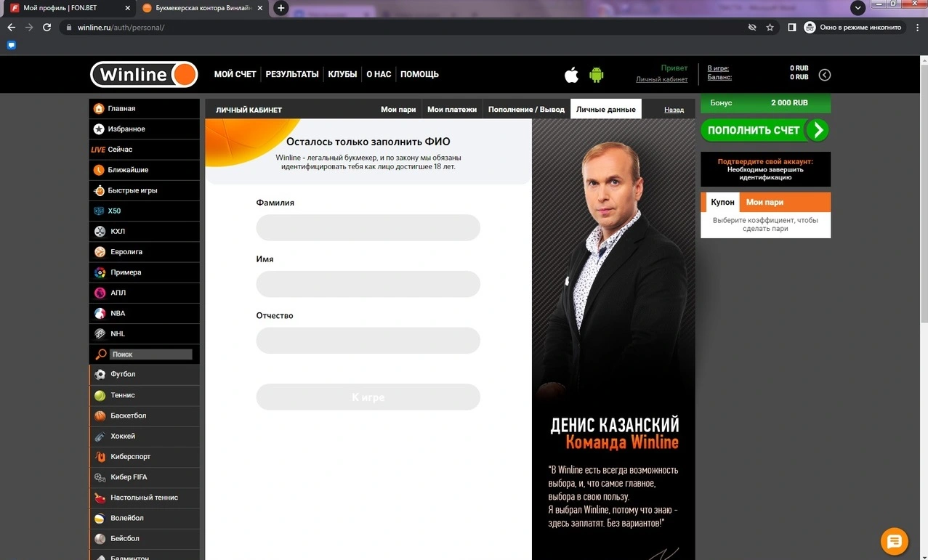The height and width of the screenshot is (560, 928).
Task: Open the ПОМОЩЬ menu item
Action: [419, 74]
